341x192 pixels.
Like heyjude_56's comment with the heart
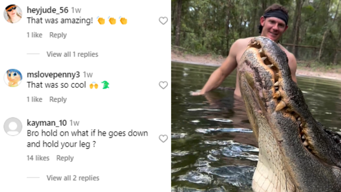click(x=163, y=21)
